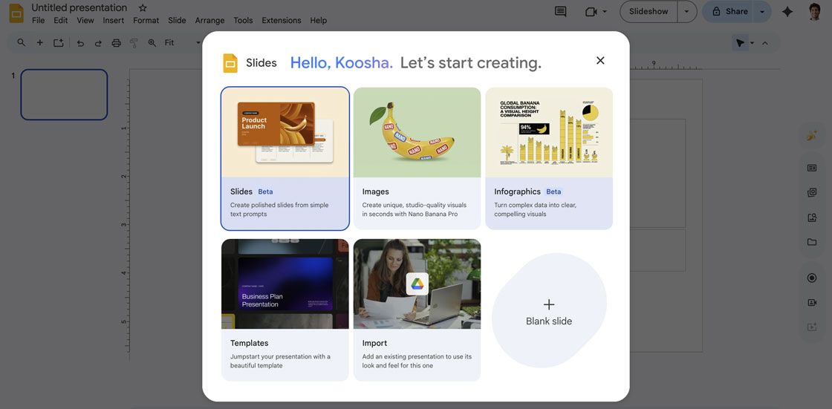Open the folder icon in right sidebar
The image size is (832, 409).
point(811,242)
